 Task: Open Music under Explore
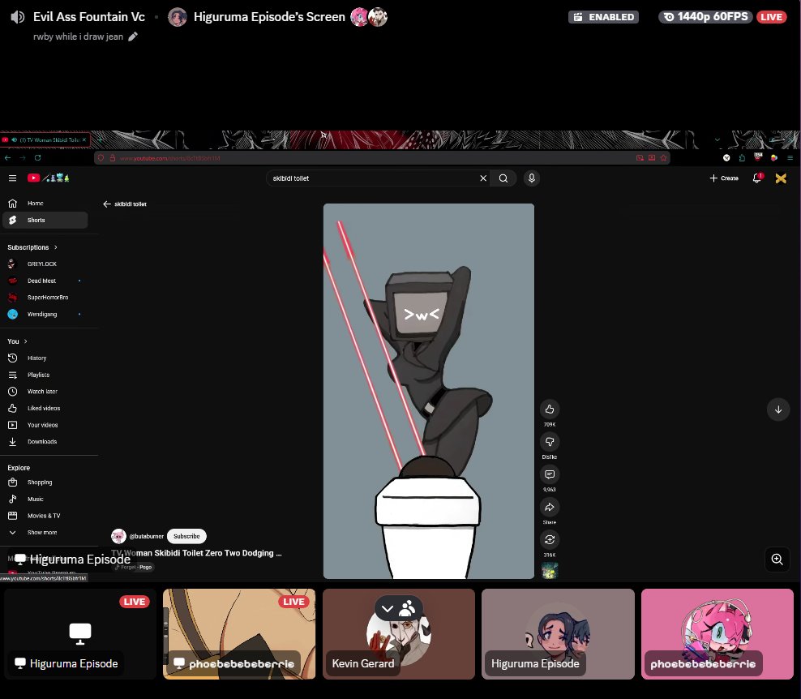click(45, 500)
